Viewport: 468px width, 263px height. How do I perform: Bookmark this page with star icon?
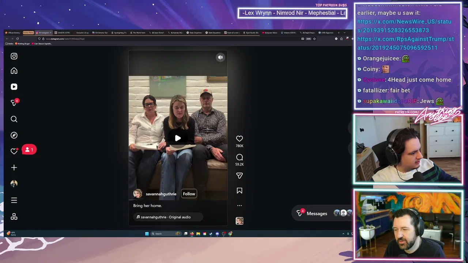pyautogui.click(x=314, y=39)
